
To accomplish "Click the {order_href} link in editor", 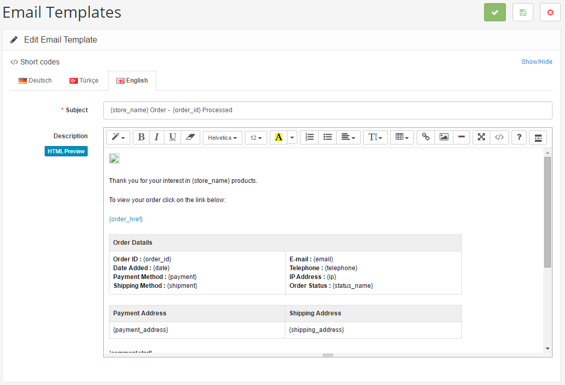I will click(x=126, y=219).
